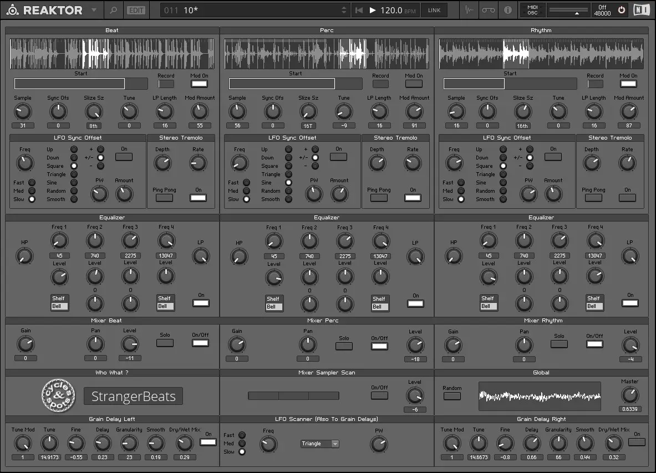Click the Rhythm Mod Amount knob
Image resolution: width=656 pixels, height=473 pixels.
click(x=629, y=111)
